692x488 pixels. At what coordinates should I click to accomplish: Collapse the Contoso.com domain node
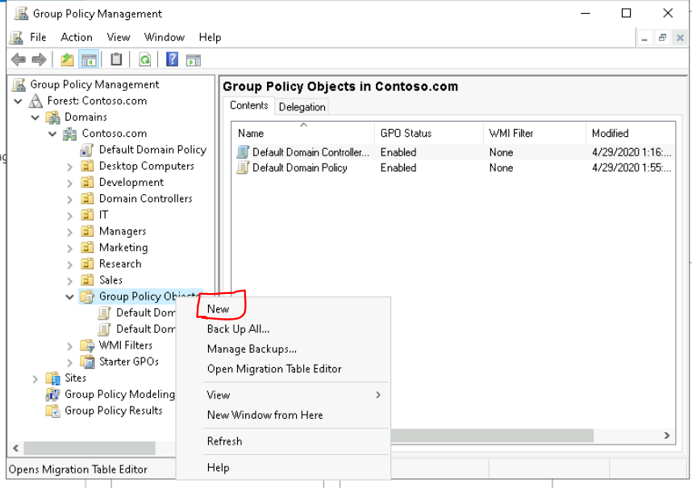pyautogui.click(x=52, y=134)
